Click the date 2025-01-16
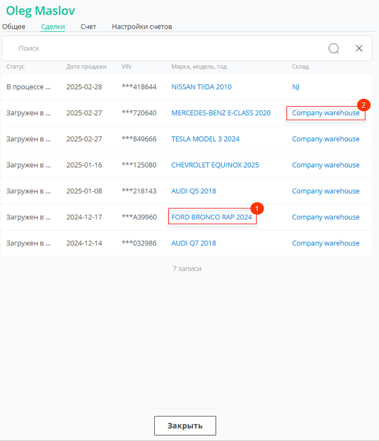 point(84,165)
